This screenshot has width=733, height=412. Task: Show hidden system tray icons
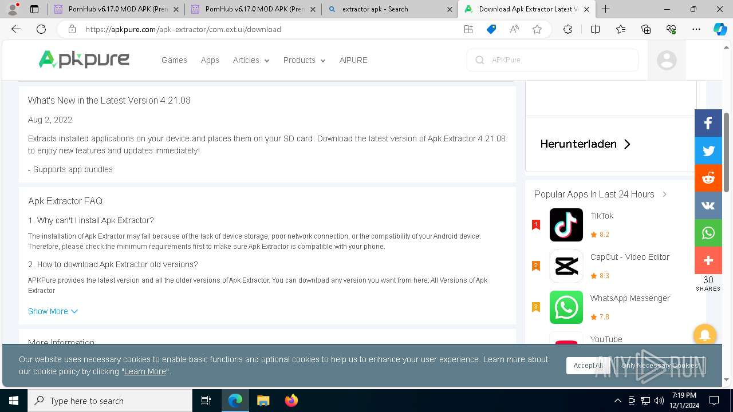(x=617, y=401)
